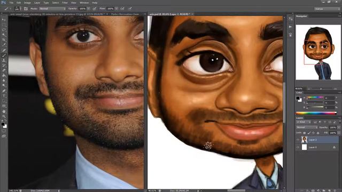The image size is (342, 192).
Task: Open the brush Mode dropdown in options bar
Action: point(52,9)
